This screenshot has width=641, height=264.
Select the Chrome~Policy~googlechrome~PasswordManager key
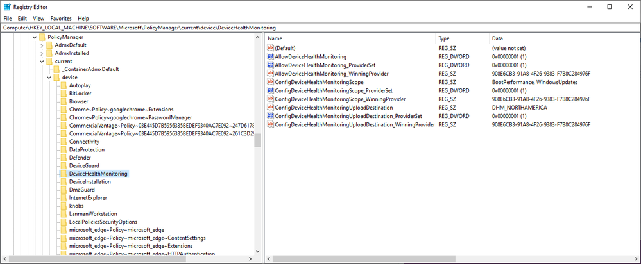(130, 117)
